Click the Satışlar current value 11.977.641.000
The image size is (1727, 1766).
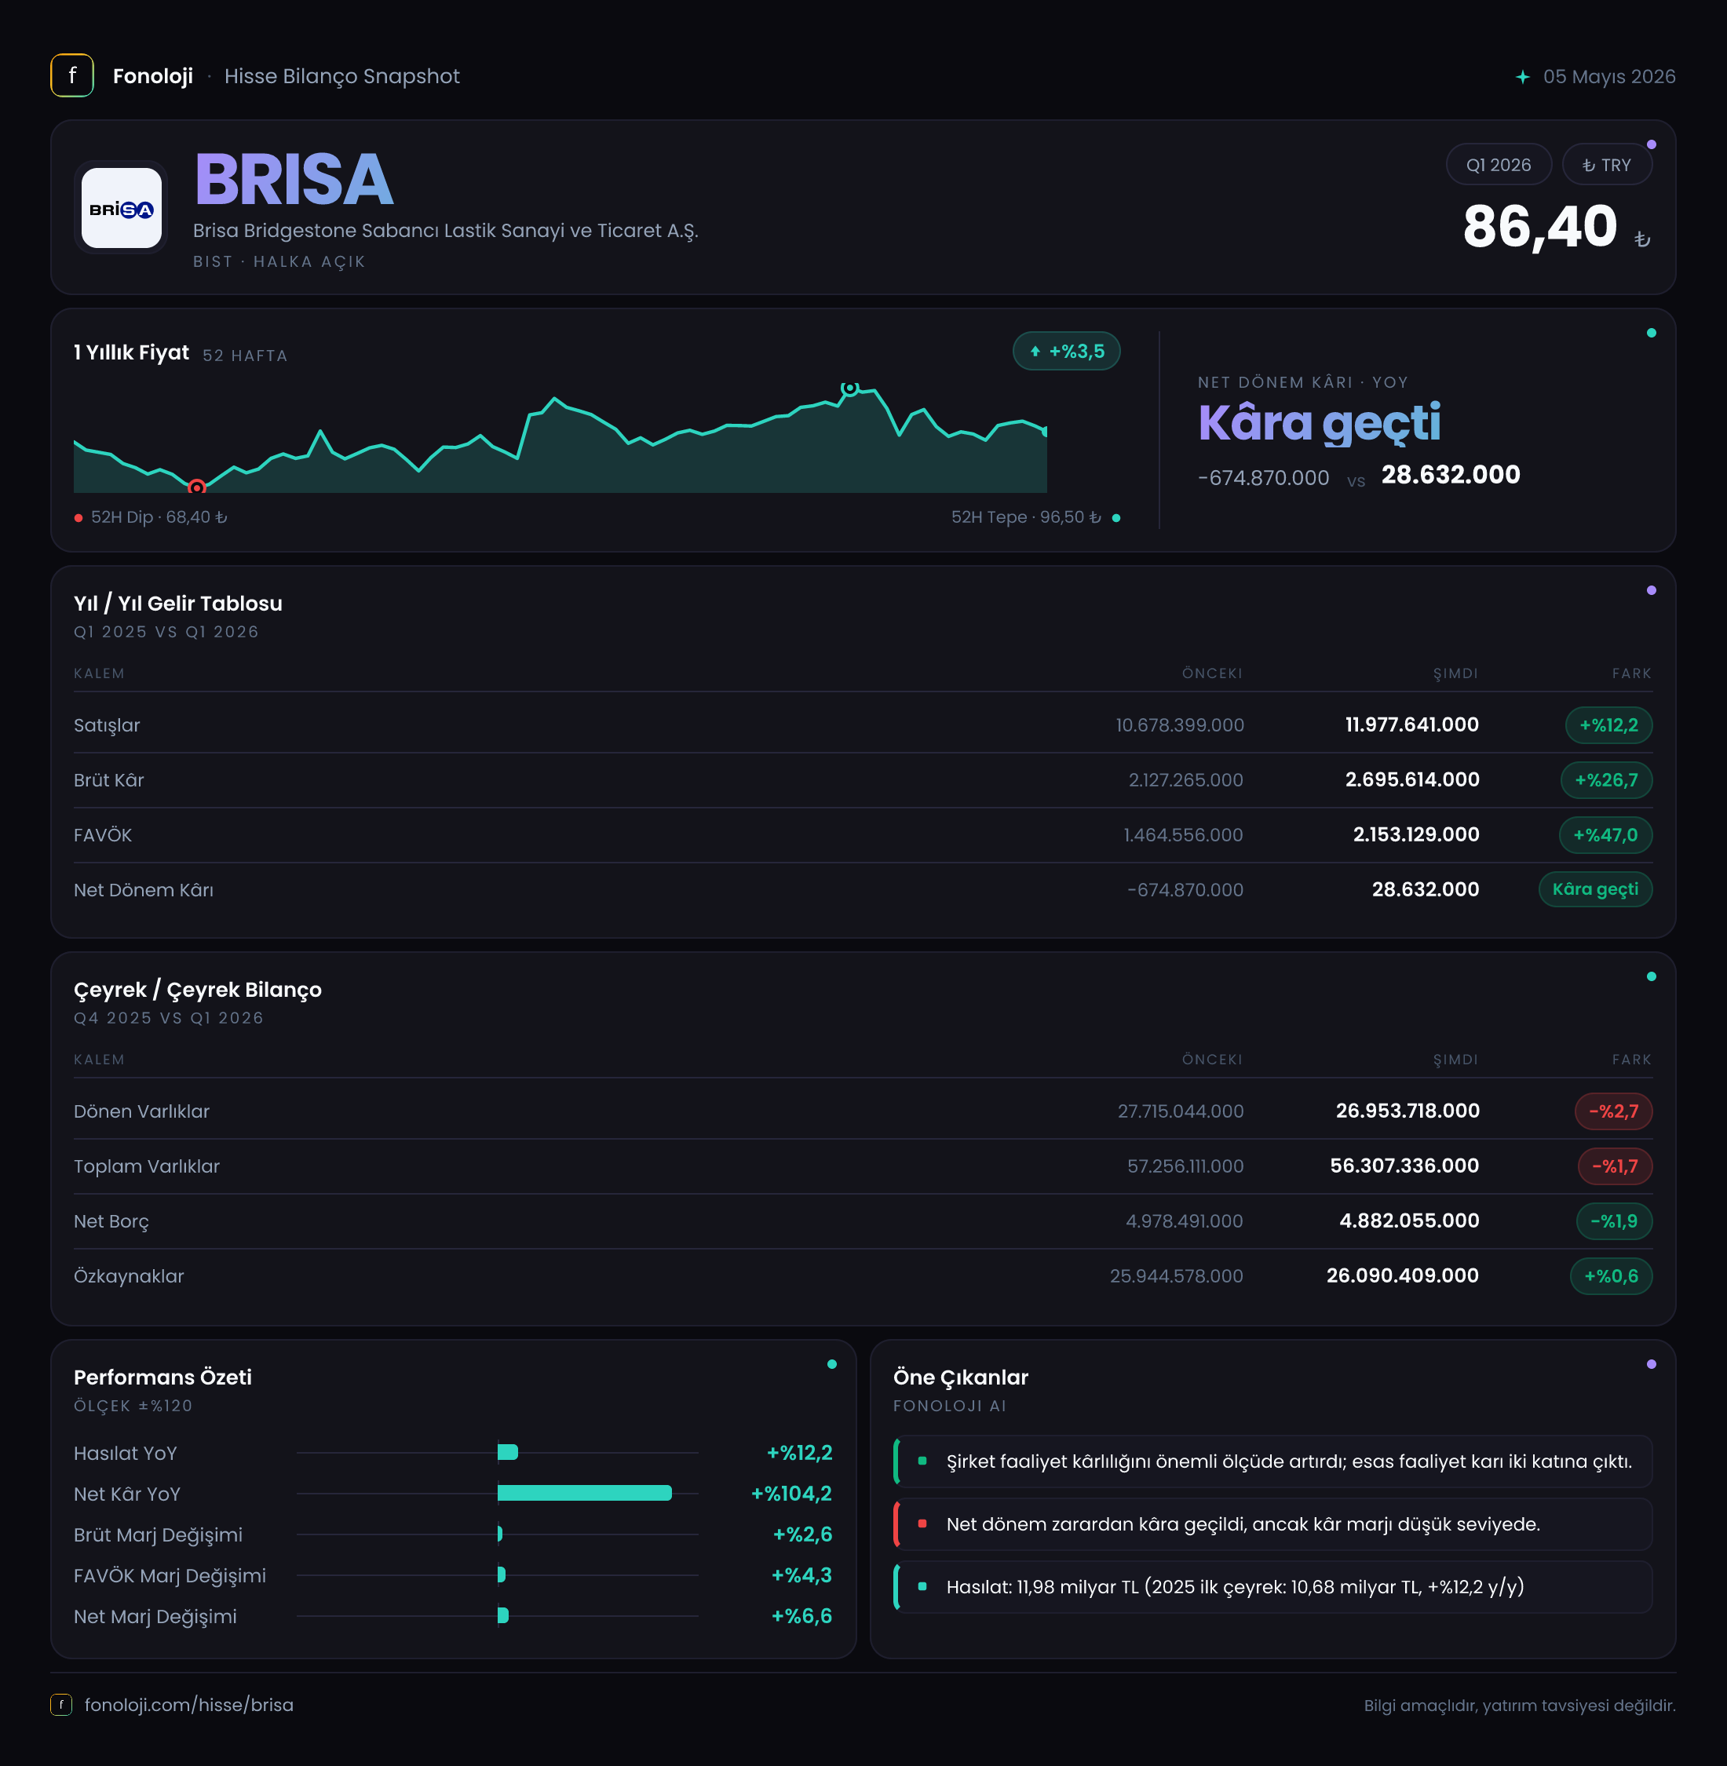1411,724
